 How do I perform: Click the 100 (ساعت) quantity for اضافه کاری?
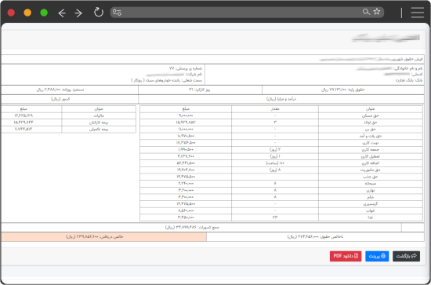275,163
